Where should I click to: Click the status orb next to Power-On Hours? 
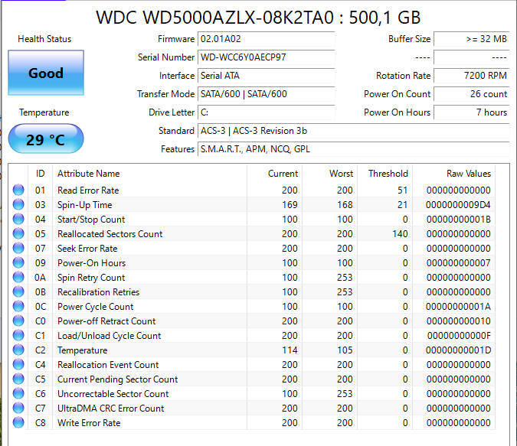[x=18, y=263]
